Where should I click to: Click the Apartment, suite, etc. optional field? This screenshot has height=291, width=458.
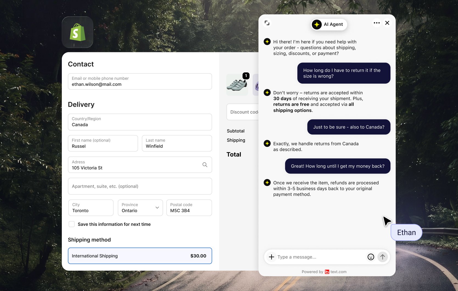pos(140,186)
